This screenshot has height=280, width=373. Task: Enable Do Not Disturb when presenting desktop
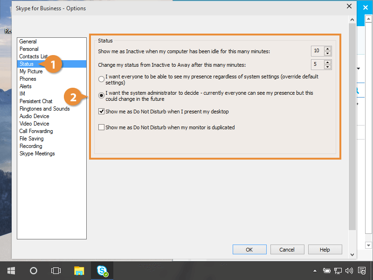pyautogui.click(x=102, y=112)
